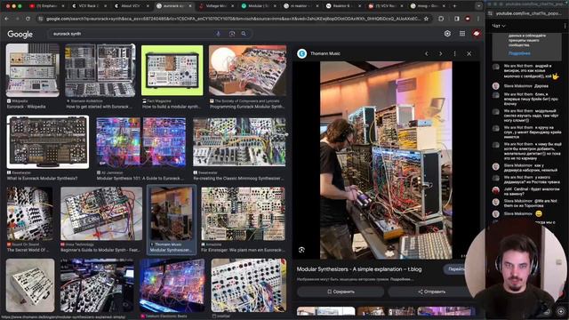Click the Thomann Music source name
This screenshot has width=569, height=320.
(325, 53)
